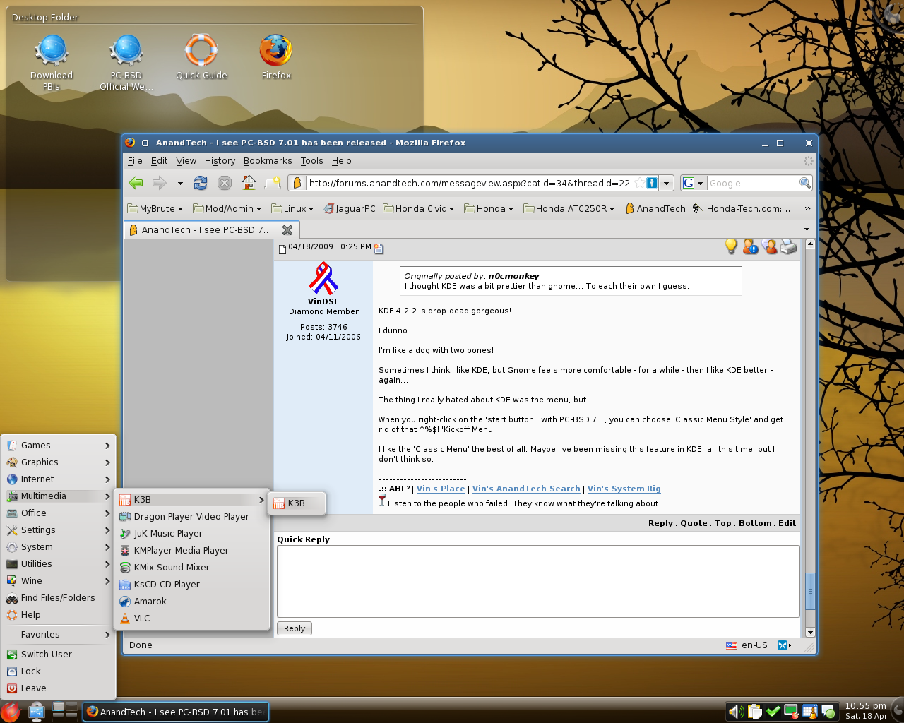The width and height of the screenshot is (904, 723).
Task: Click the light bulb icon above post
Action: click(731, 246)
